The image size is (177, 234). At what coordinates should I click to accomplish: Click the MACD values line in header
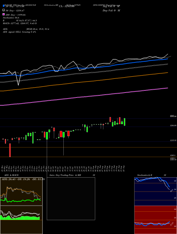(20, 23)
